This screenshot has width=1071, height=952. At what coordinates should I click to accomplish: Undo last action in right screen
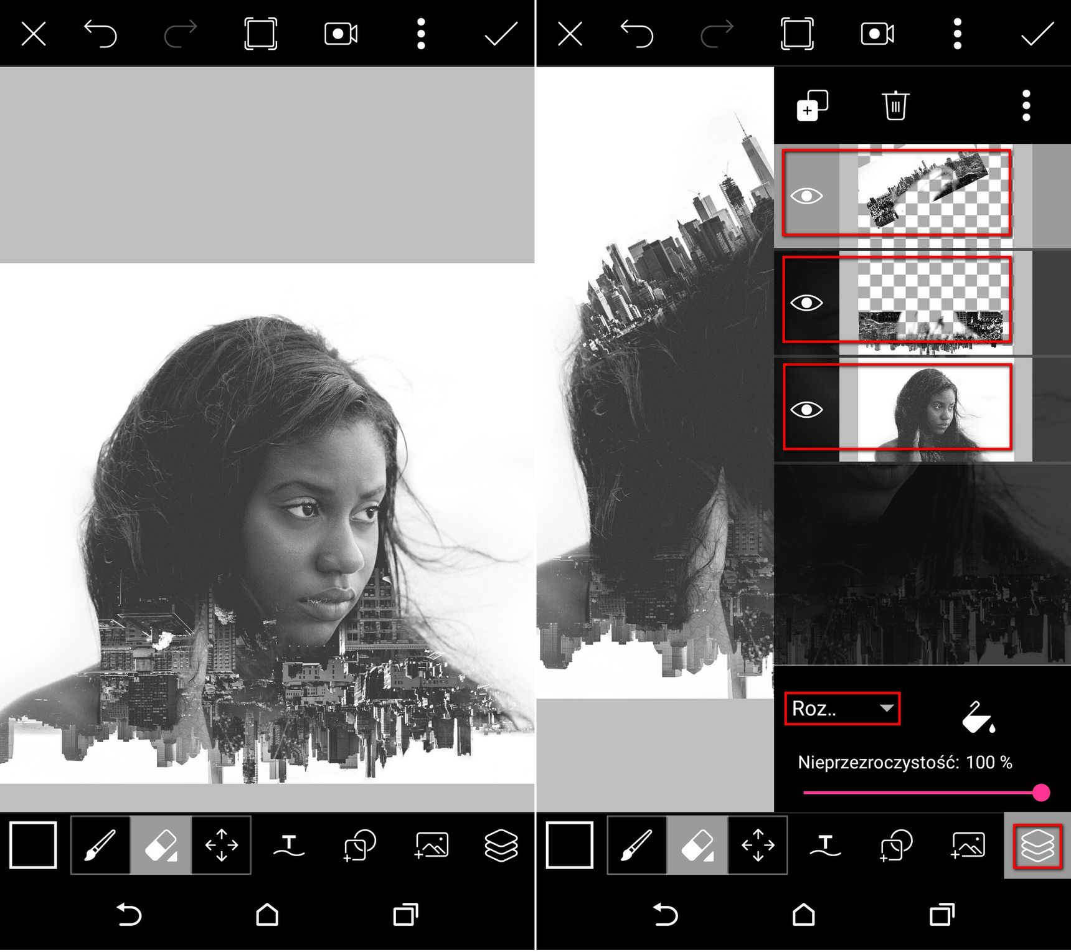[636, 34]
